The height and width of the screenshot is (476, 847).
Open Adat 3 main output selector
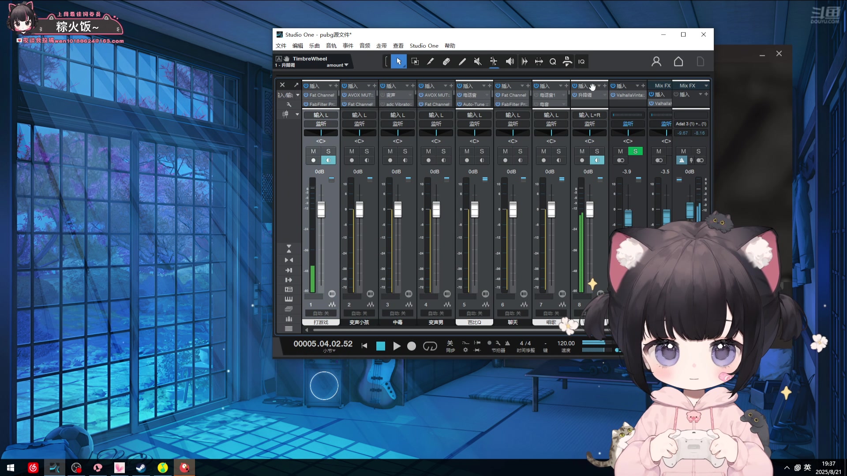tap(691, 124)
